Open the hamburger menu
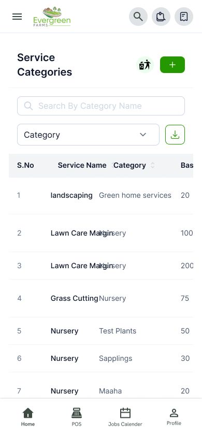This screenshot has height=437, width=202. pyautogui.click(x=17, y=17)
